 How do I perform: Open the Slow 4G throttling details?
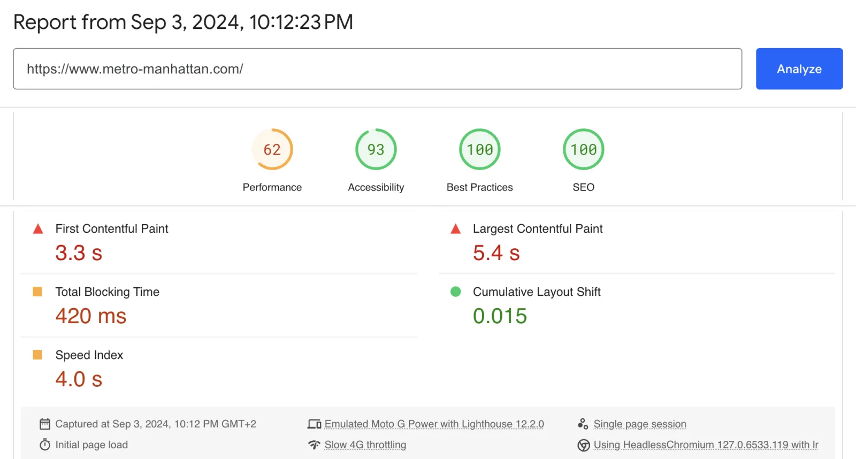coord(365,445)
